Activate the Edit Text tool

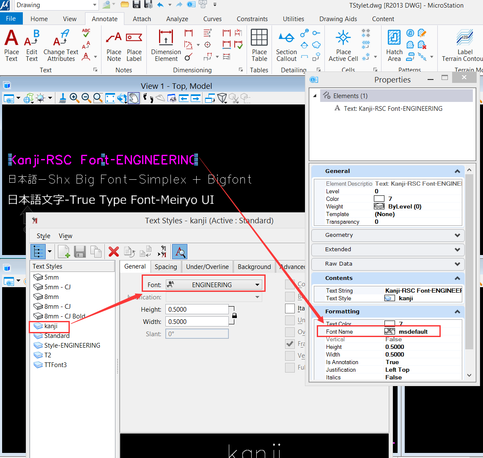(x=31, y=45)
